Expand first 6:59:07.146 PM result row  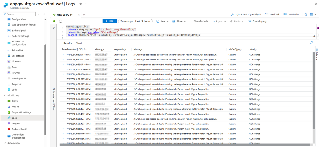(63, 55)
